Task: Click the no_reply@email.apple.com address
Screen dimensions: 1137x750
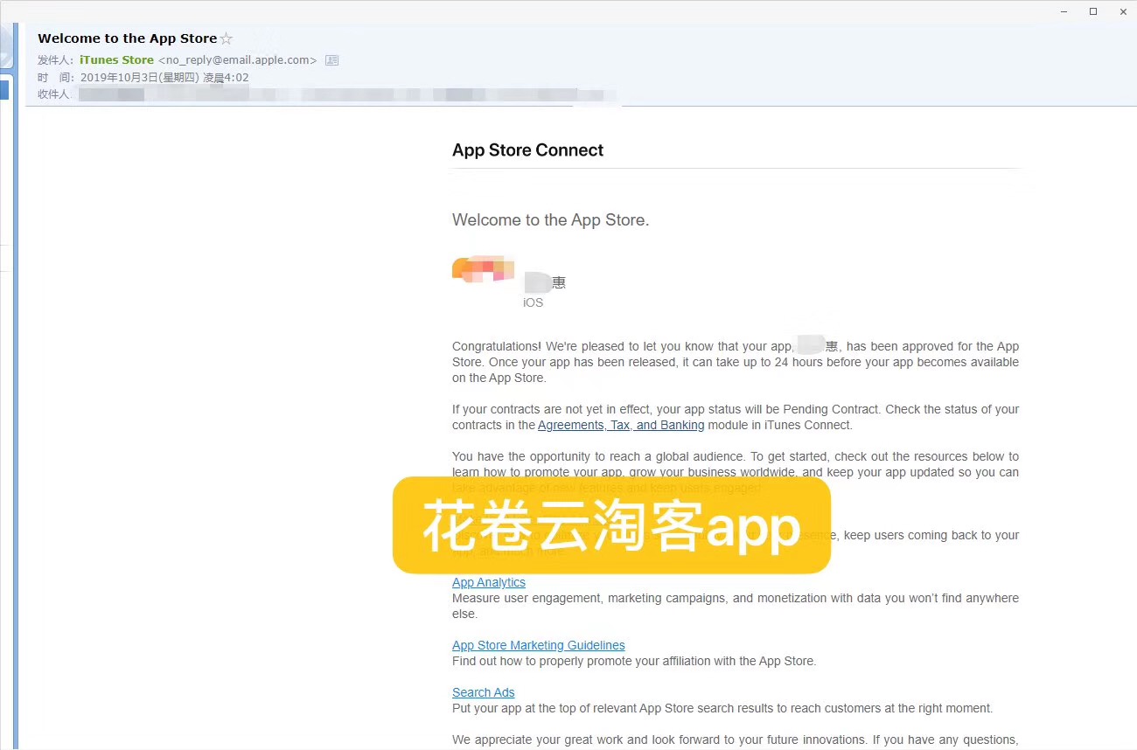Action: click(x=237, y=59)
